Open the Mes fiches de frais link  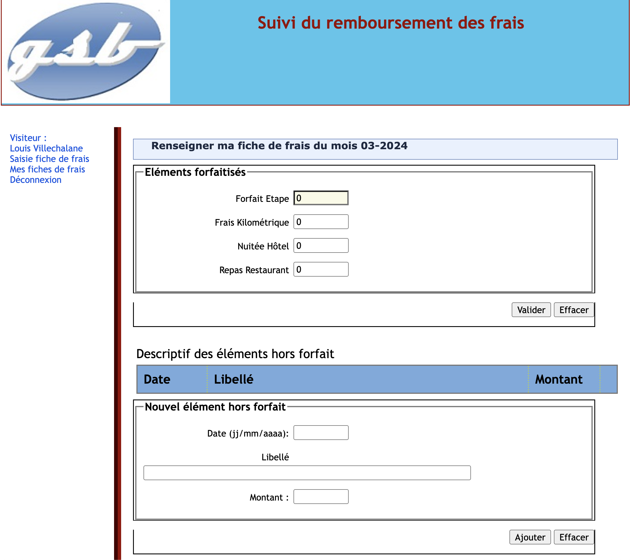point(47,169)
